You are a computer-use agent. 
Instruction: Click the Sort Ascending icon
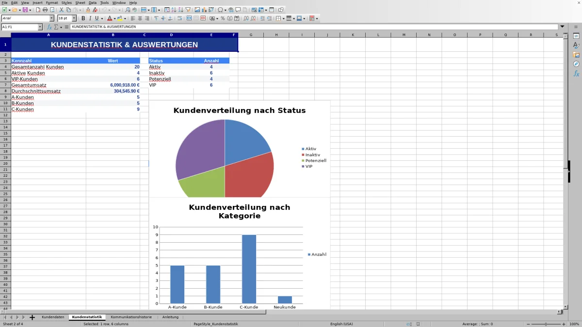click(174, 10)
